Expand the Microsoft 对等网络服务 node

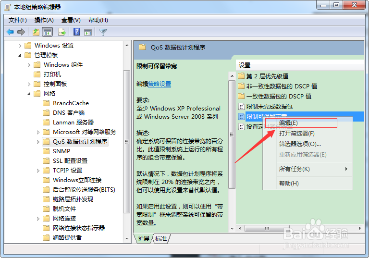click(x=38, y=132)
